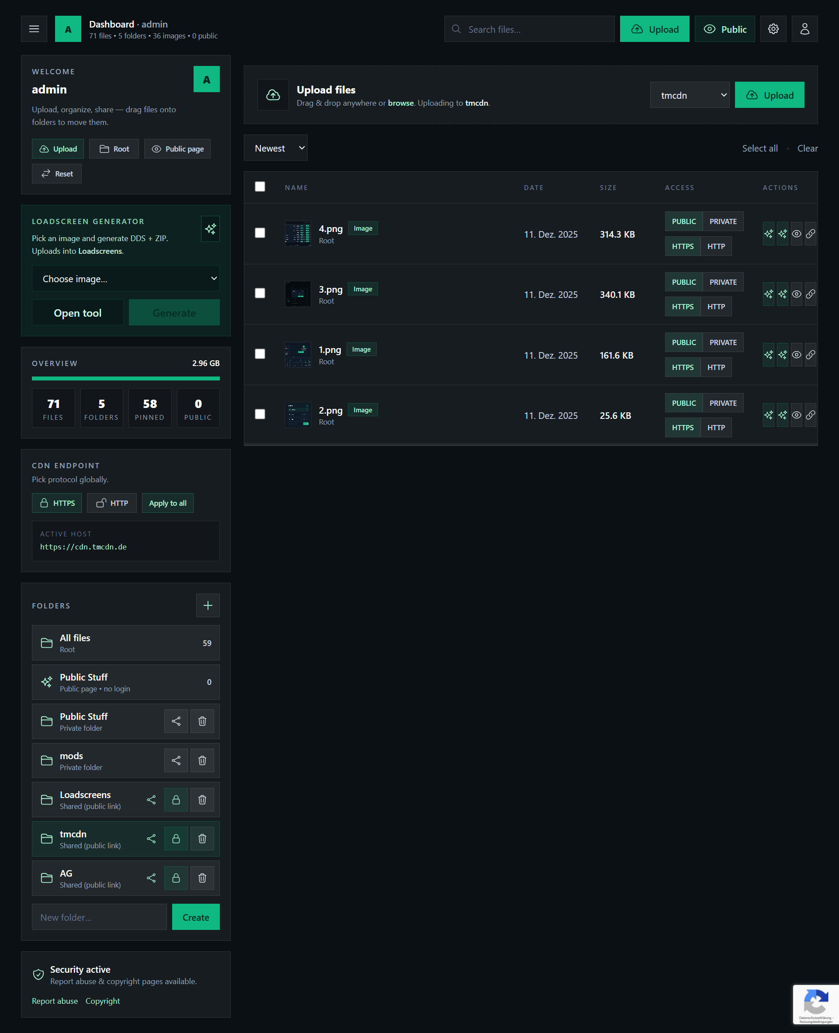839x1033 pixels.
Task: Open the Choose image dropdown
Action: [x=126, y=279]
